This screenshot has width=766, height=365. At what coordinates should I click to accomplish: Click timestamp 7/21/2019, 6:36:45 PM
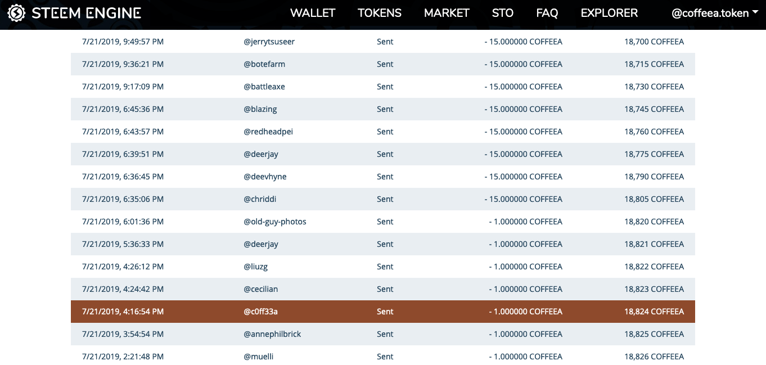coord(123,177)
